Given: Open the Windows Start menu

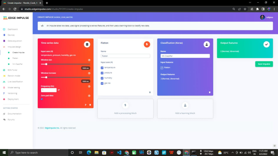Looking at the screenshot, I should coord(4,152).
